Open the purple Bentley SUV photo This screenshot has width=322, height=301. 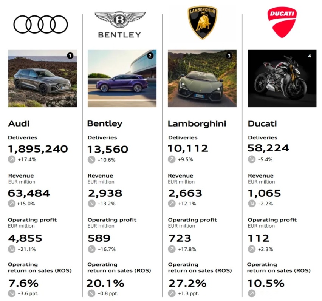tap(122, 79)
